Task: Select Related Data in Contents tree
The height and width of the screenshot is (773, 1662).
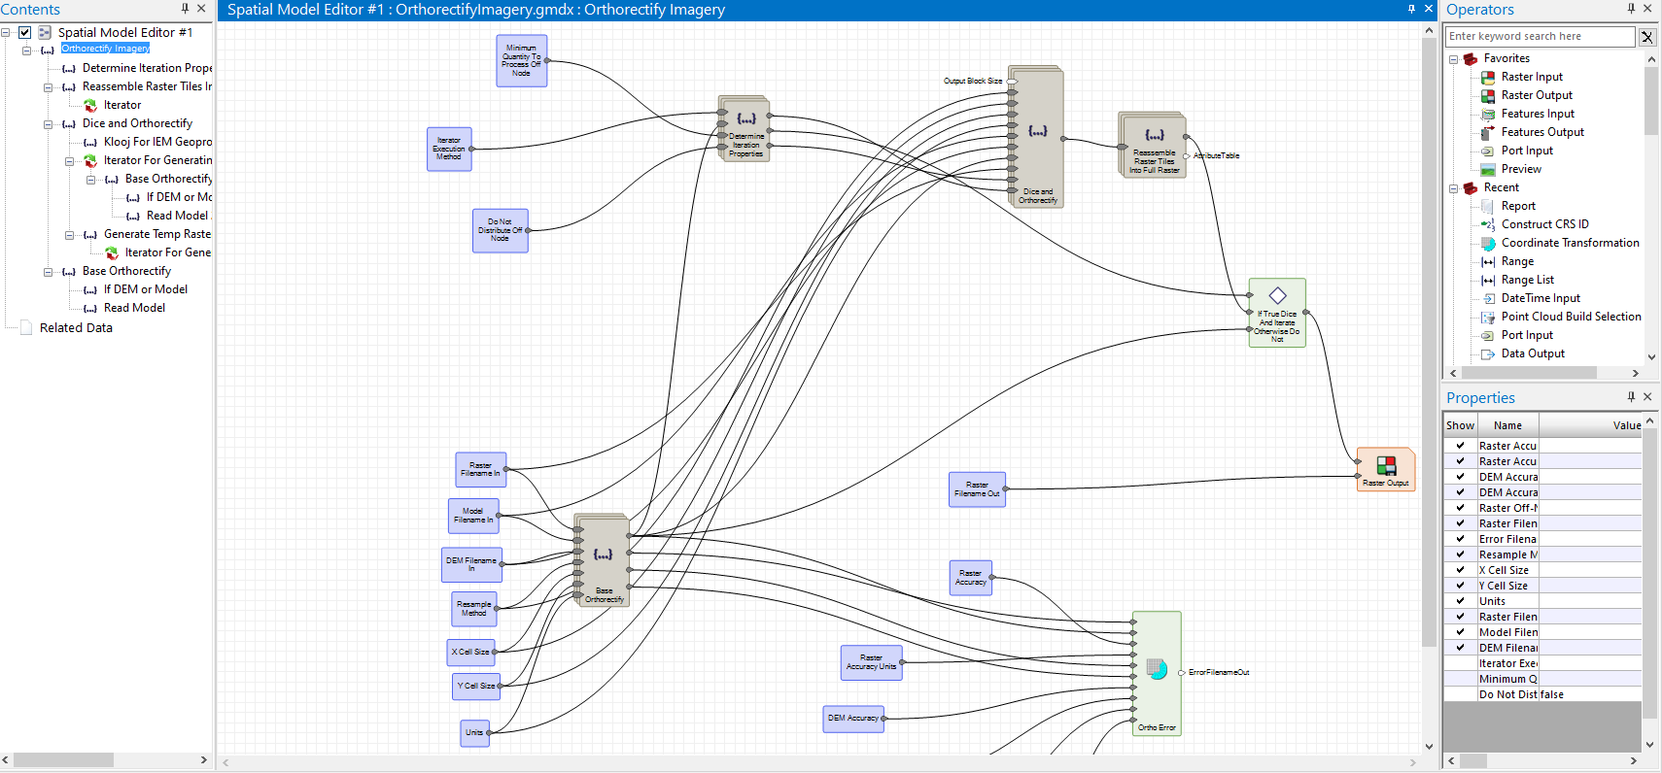Action: [76, 328]
